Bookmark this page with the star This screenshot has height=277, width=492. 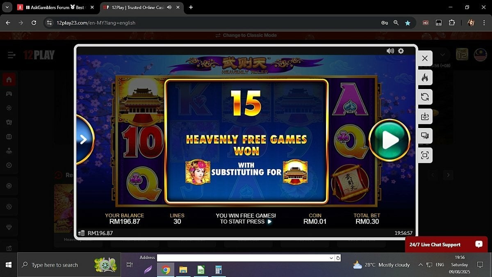click(x=408, y=23)
